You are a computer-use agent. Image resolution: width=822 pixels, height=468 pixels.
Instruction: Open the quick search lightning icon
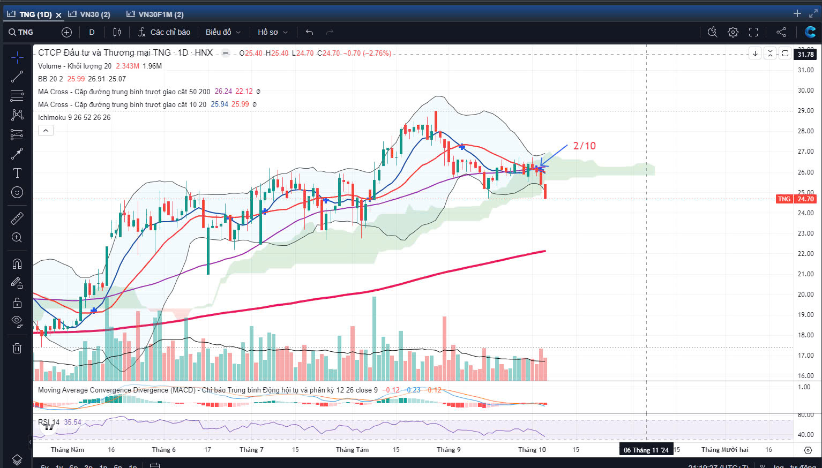[712, 32]
